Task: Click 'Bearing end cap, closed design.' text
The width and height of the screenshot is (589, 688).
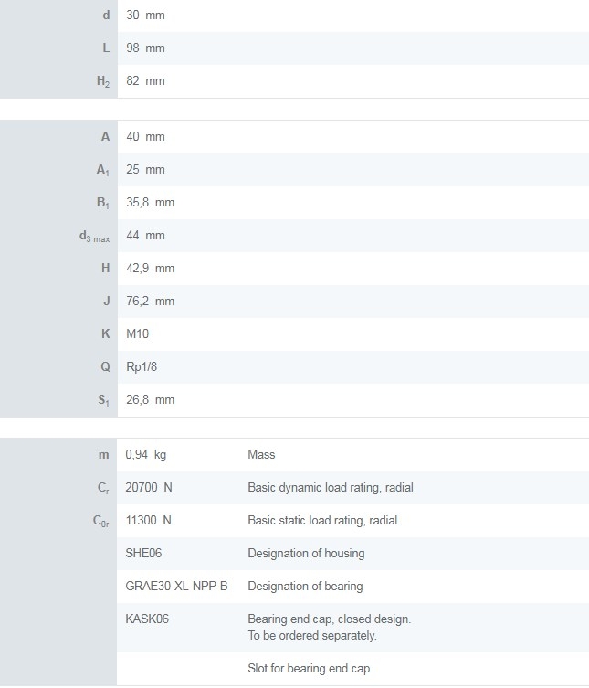Action: 330,619
